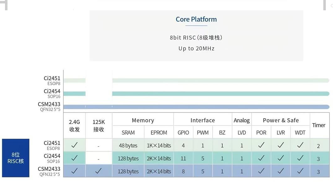Viewport: 333px width, 182px height.
Task: Click the Ci2454 125K dash cell
Action: (x=98, y=159)
